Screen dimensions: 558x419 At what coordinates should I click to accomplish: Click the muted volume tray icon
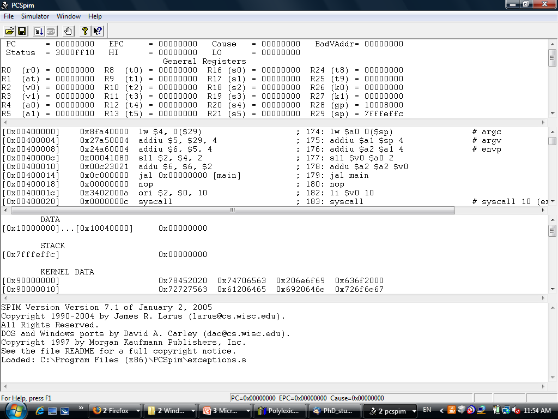point(515,410)
